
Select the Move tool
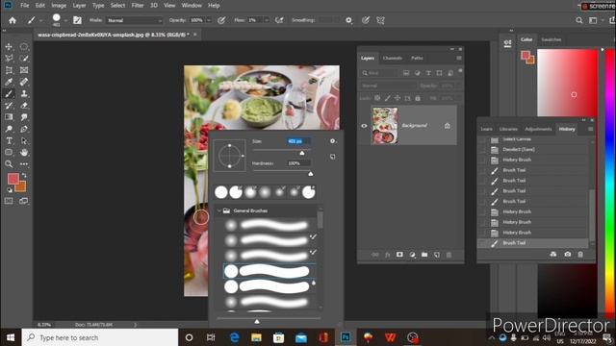pyautogui.click(x=9, y=47)
